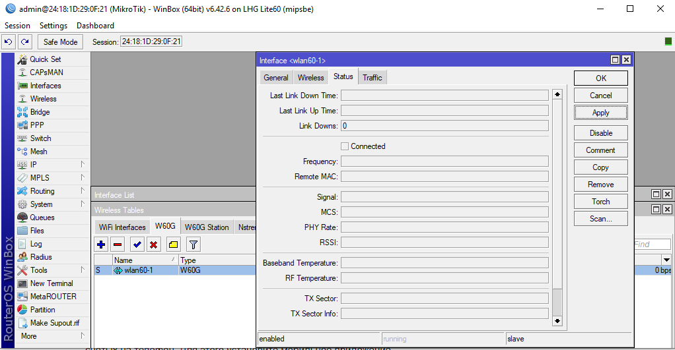
Task: Open New Terminal
Action: 53,283
